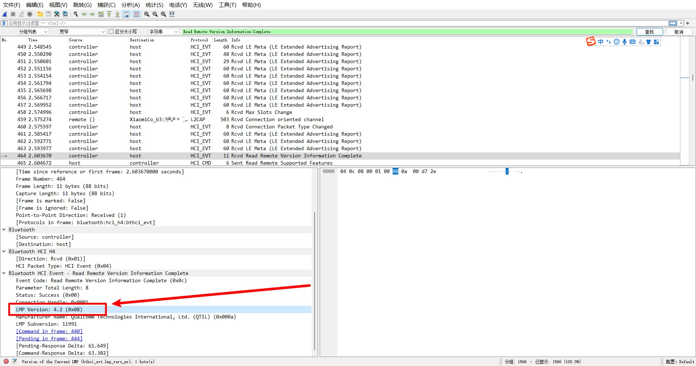This screenshot has height=366, width=696.
Task: Save the capture file icon
Action: click(x=48, y=14)
